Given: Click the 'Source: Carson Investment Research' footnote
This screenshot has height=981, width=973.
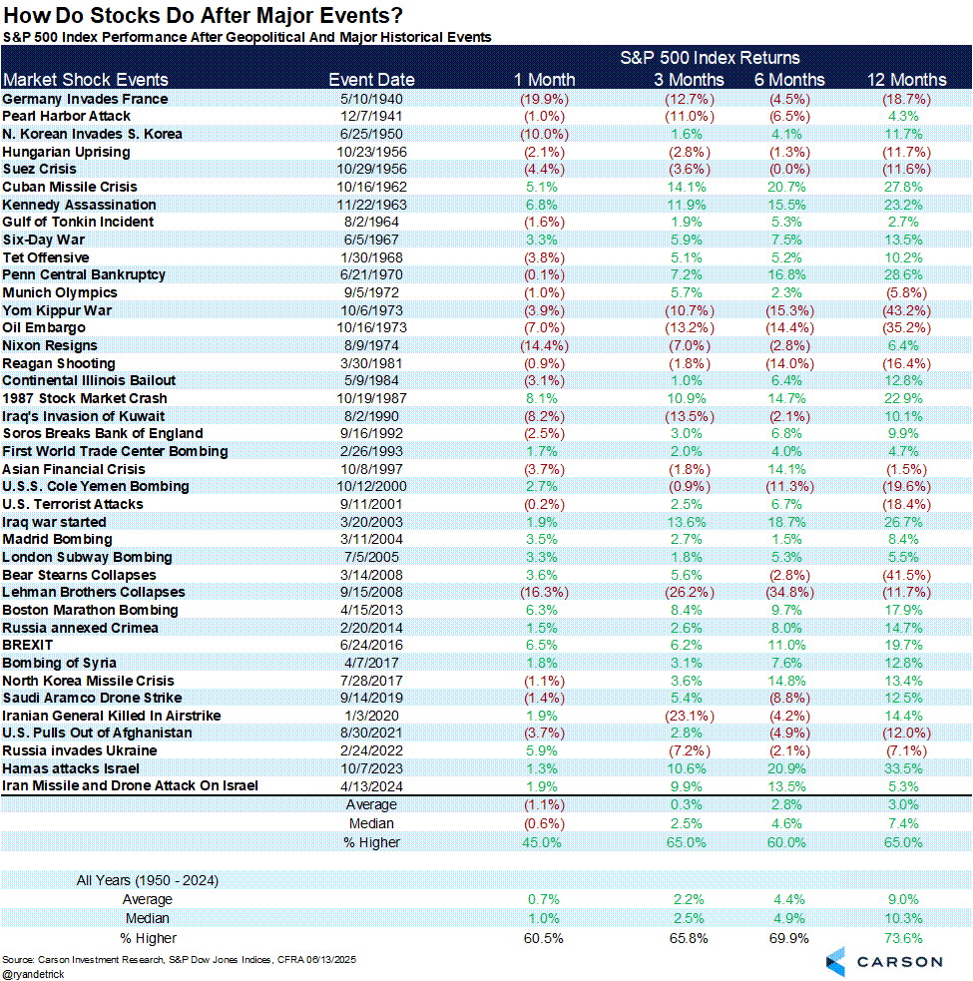Looking at the screenshot, I should point(179,960).
